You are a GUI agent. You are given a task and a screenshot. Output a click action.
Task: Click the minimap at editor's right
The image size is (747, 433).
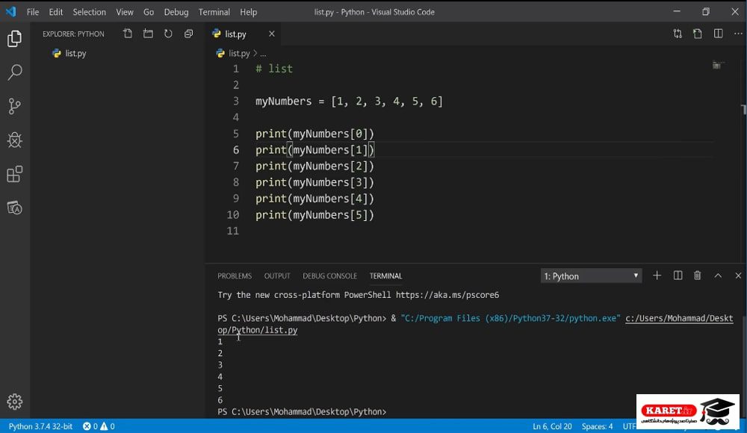(x=719, y=65)
